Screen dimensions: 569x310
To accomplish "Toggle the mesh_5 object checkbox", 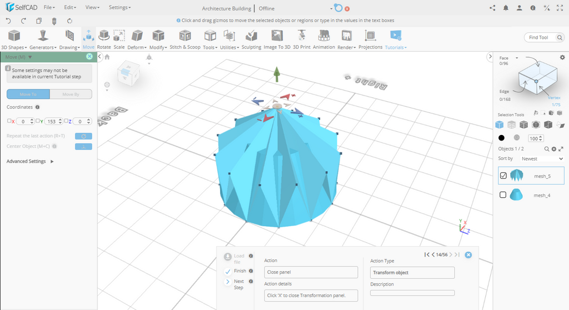I will tap(503, 176).
